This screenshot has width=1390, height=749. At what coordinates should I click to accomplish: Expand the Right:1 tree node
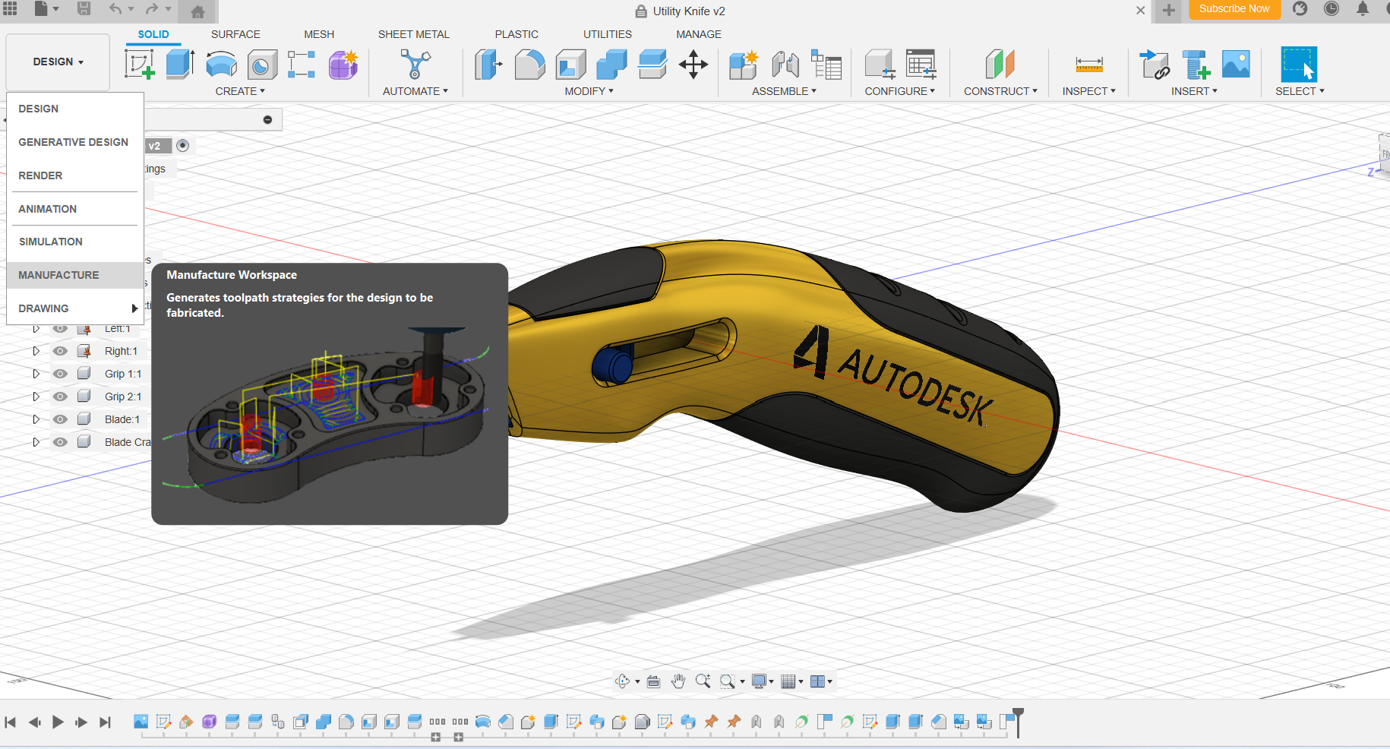36,351
